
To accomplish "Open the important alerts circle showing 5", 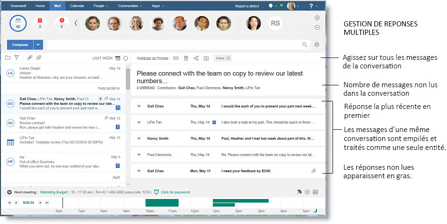I will coord(61,23).
